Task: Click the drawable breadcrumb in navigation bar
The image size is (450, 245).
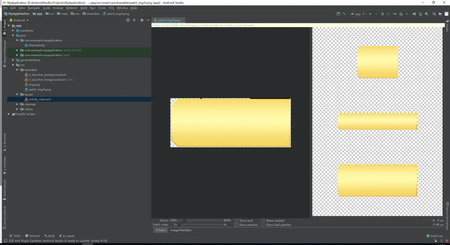Action: (91, 14)
